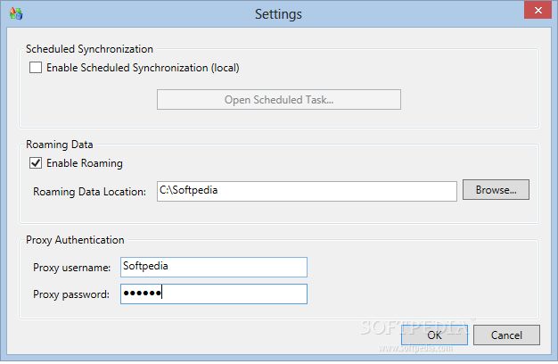Click the Proxy username label
The image size is (558, 364).
[x=71, y=268]
